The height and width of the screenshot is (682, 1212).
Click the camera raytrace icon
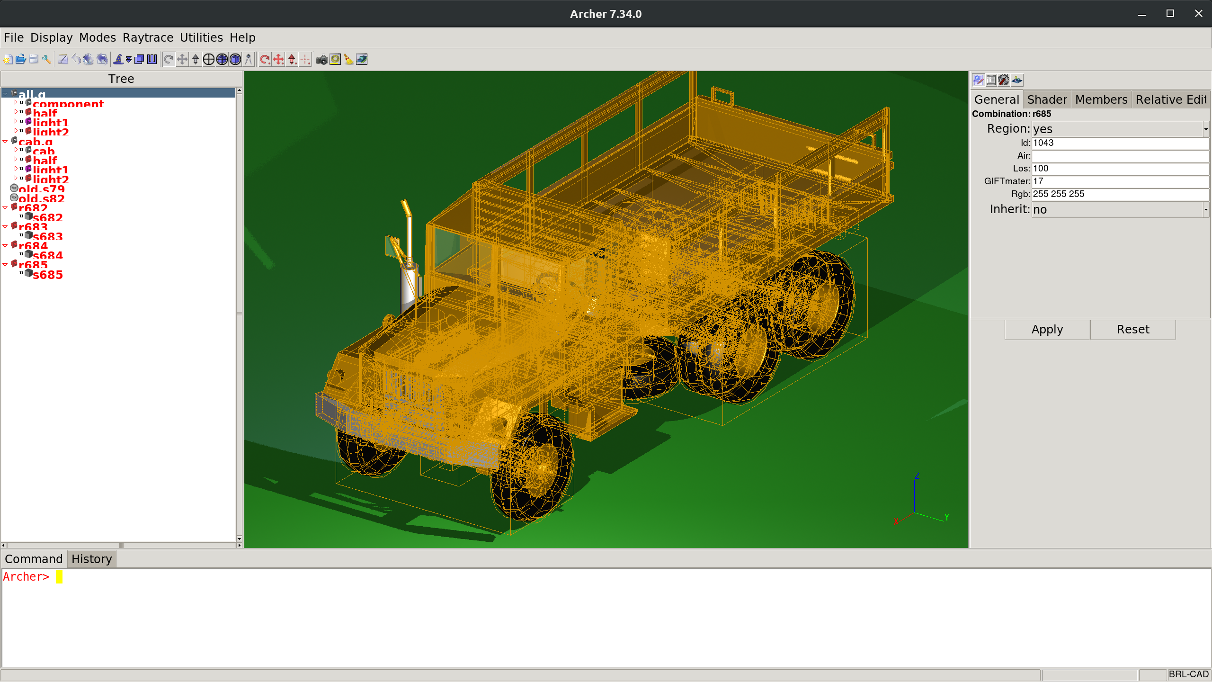click(321, 59)
